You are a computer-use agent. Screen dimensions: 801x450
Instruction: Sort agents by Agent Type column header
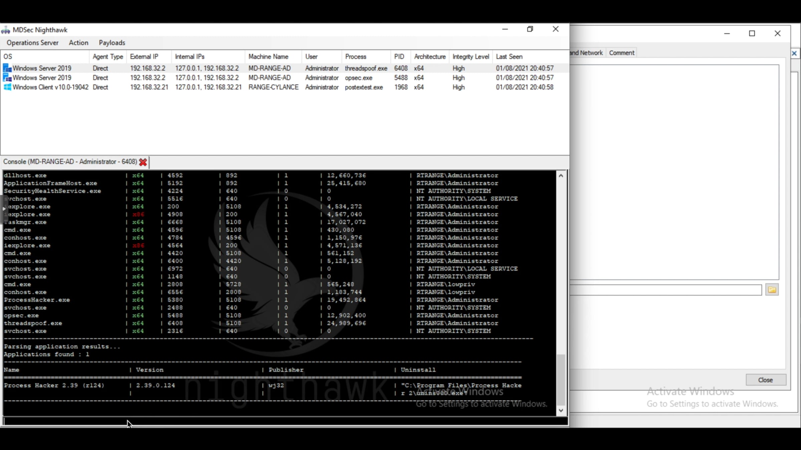pyautogui.click(x=108, y=57)
